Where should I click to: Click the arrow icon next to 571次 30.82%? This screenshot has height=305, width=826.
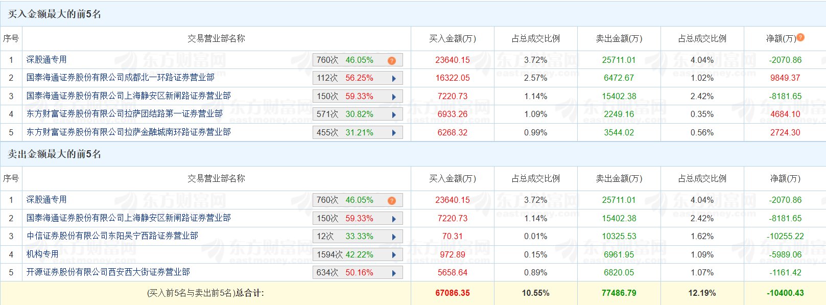pyautogui.click(x=394, y=115)
